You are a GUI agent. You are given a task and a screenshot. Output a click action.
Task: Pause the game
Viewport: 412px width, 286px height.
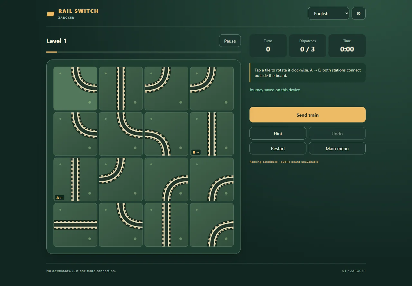(x=230, y=41)
